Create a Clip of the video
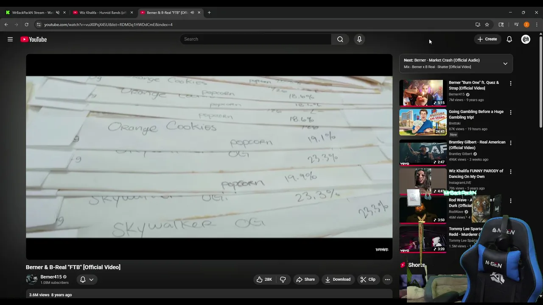Viewport: 543px width, 305px height. [x=368, y=280]
